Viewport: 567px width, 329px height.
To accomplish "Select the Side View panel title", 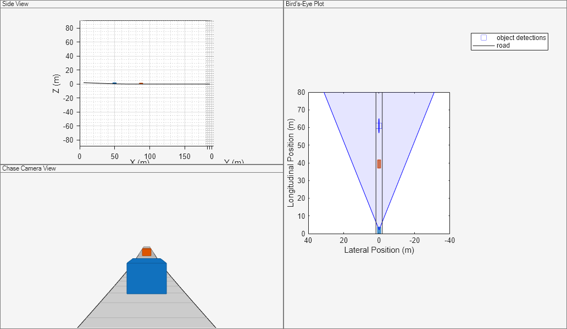I will [15, 4].
